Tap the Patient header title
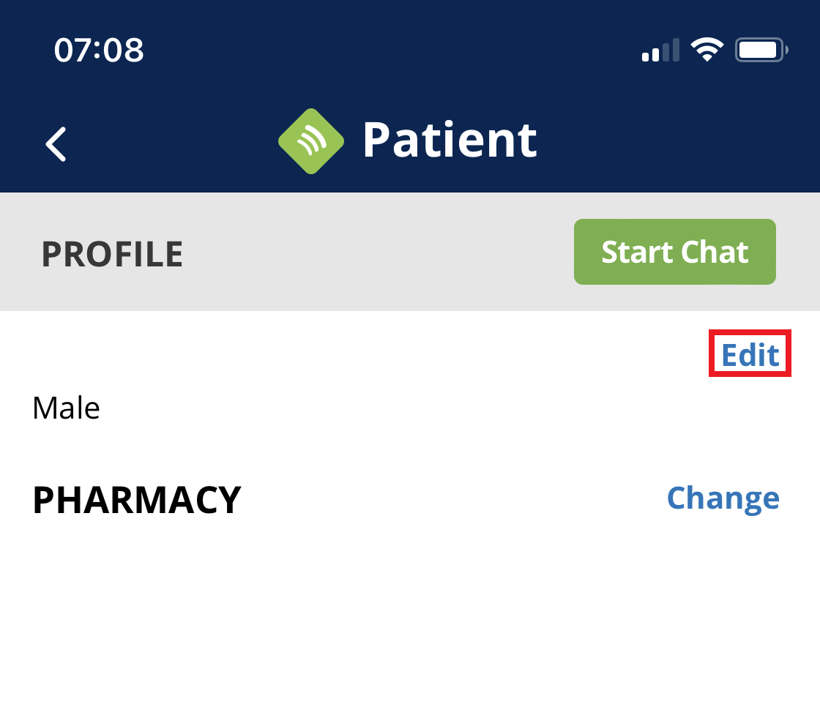This screenshot has width=820, height=718. tap(450, 140)
